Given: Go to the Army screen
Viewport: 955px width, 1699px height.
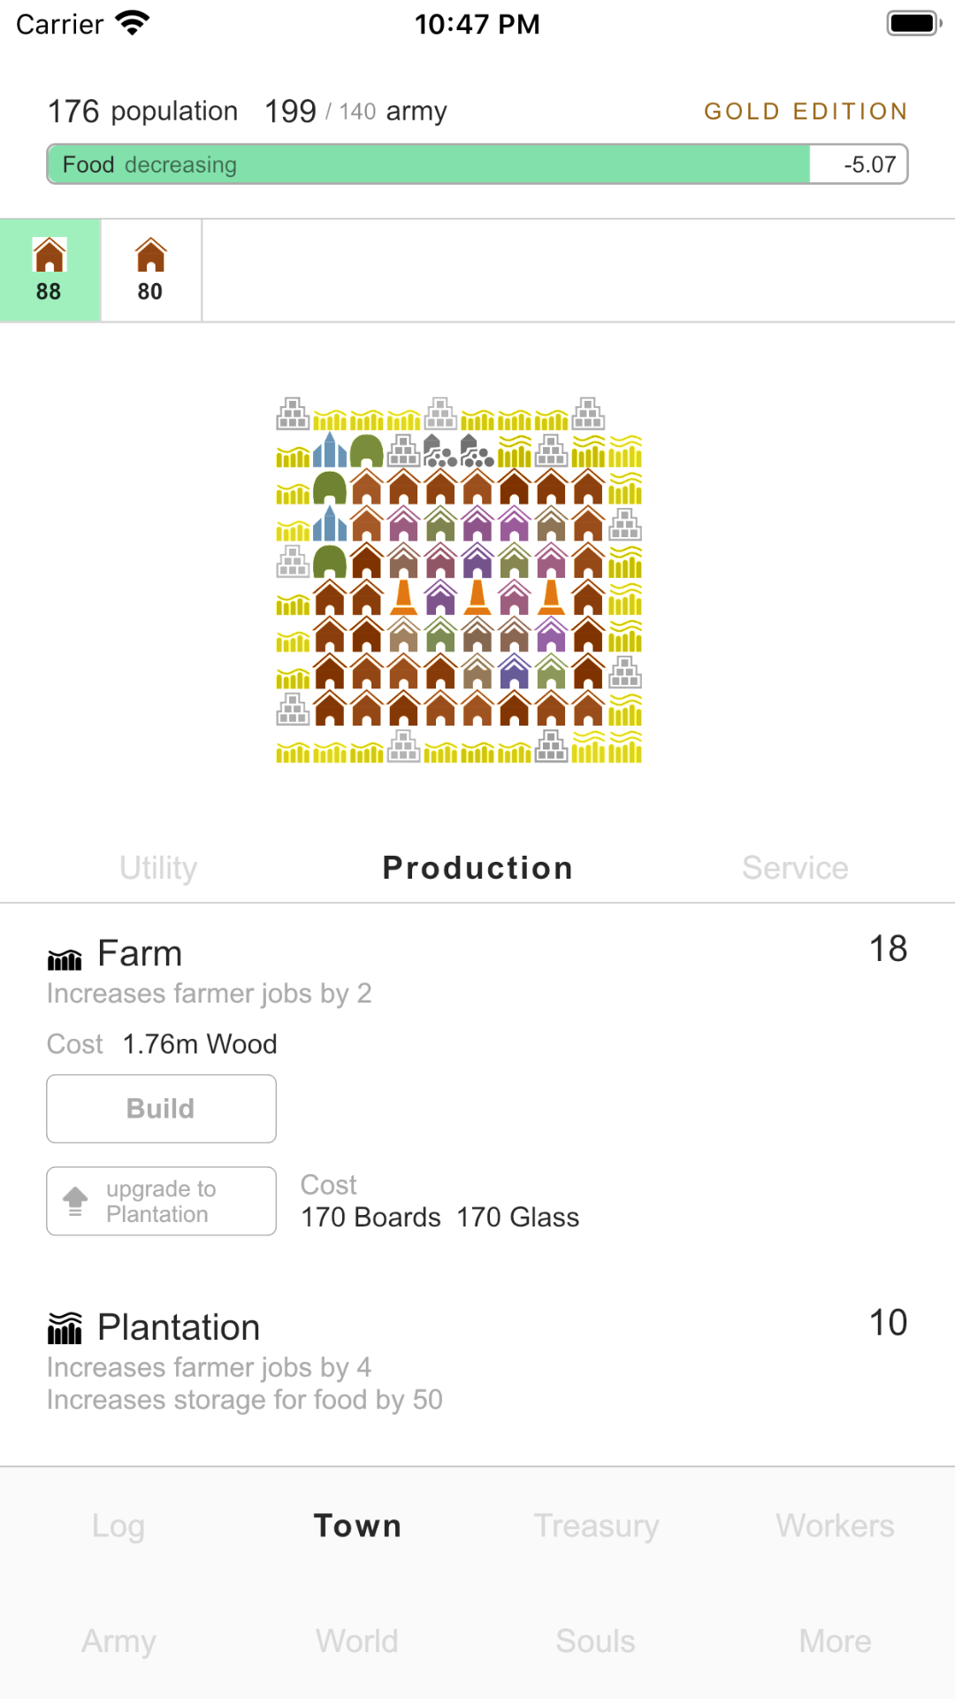Looking at the screenshot, I should click(119, 1641).
